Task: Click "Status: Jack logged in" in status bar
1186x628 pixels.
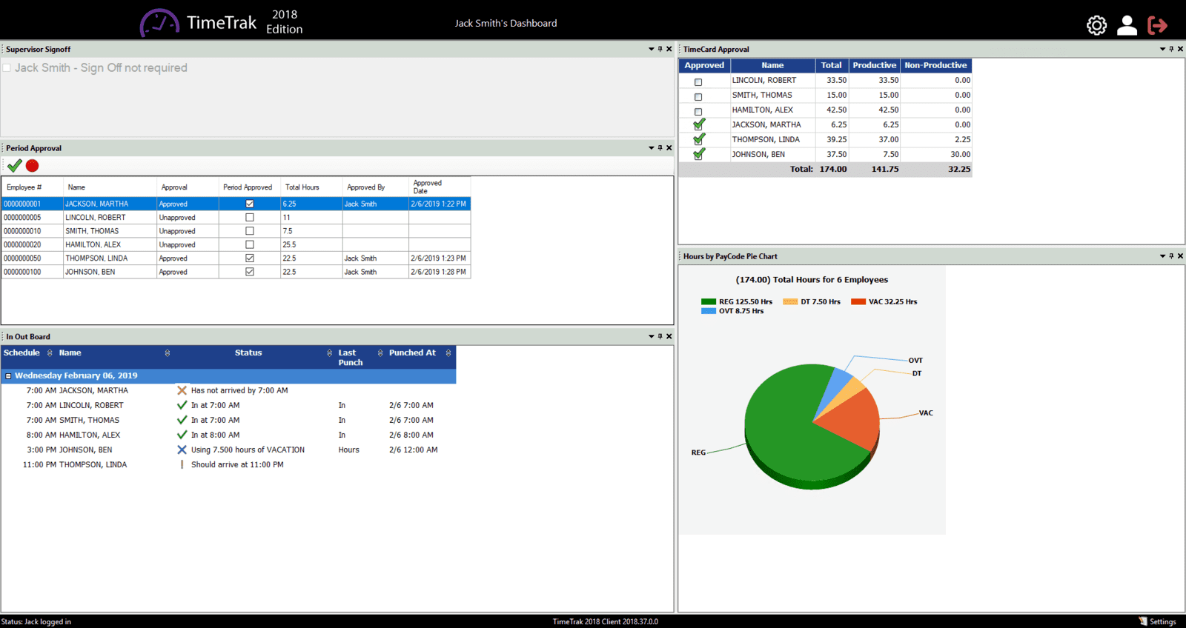Action: coord(36,621)
